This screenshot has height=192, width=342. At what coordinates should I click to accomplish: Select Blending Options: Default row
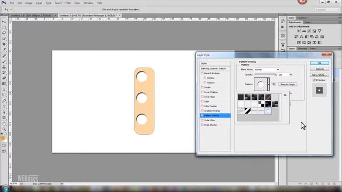[215, 69]
